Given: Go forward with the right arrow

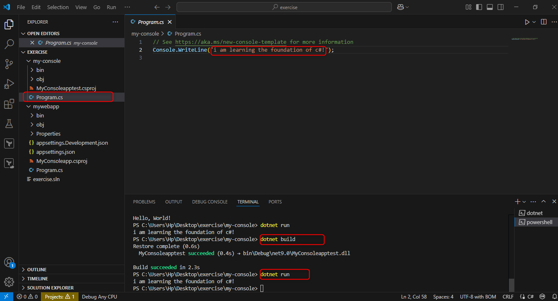Looking at the screenshot, I should coord(168,7).
